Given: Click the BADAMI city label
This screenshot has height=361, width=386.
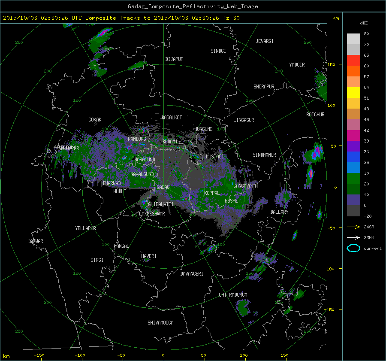Looking at the screenshot, I should tap(170, 142).
